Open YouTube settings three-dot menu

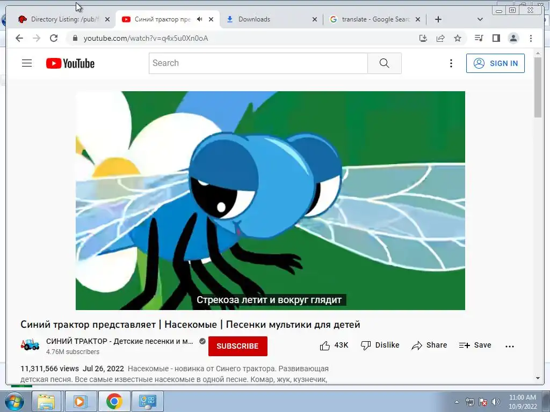point(451,63)
